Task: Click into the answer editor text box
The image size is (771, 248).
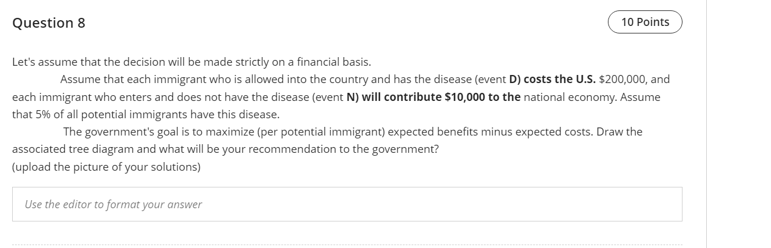Action: point(347,204)
